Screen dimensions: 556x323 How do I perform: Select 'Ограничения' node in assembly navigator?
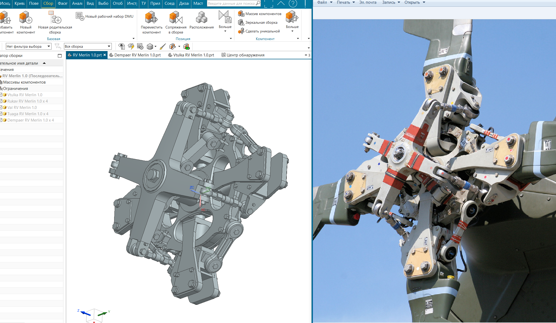tap(15, 89)
